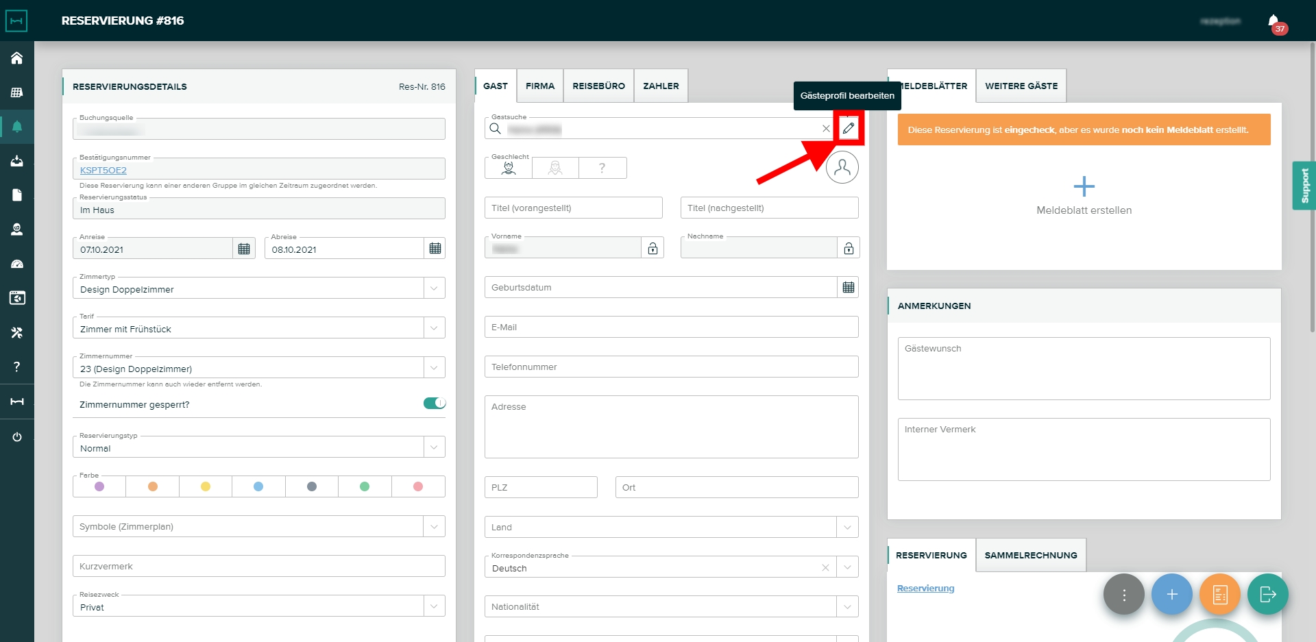Click the lock icon beside Vorname field

653,248
